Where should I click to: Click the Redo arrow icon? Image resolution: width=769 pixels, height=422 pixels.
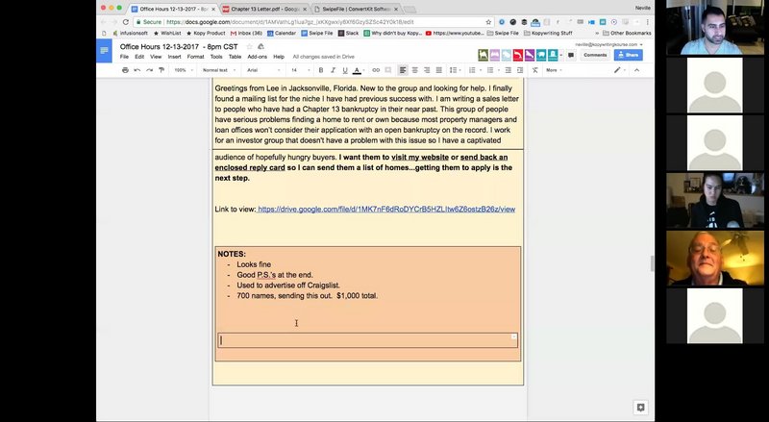149,70
